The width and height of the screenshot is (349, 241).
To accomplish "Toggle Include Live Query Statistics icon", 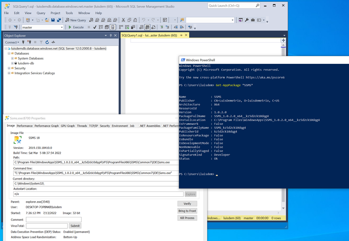I will 127,27.
